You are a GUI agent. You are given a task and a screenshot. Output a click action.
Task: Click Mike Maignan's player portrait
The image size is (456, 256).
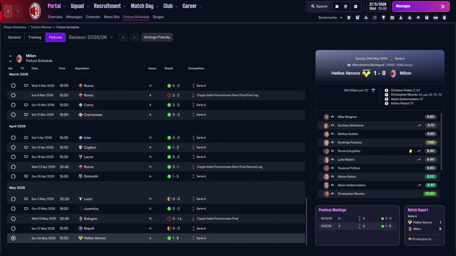coord(326,117)
